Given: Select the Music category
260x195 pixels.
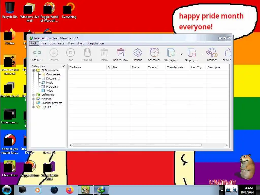Looking at the screenshot, I should (x=50, y=83).
